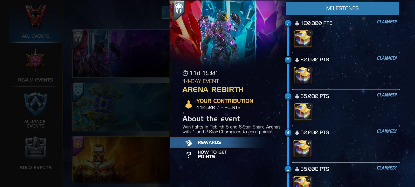Image resolution: width=415 pixels, height=187 pixels.
Task: Select milestone 7 marker on progress bar
Action: coord(288,23)
